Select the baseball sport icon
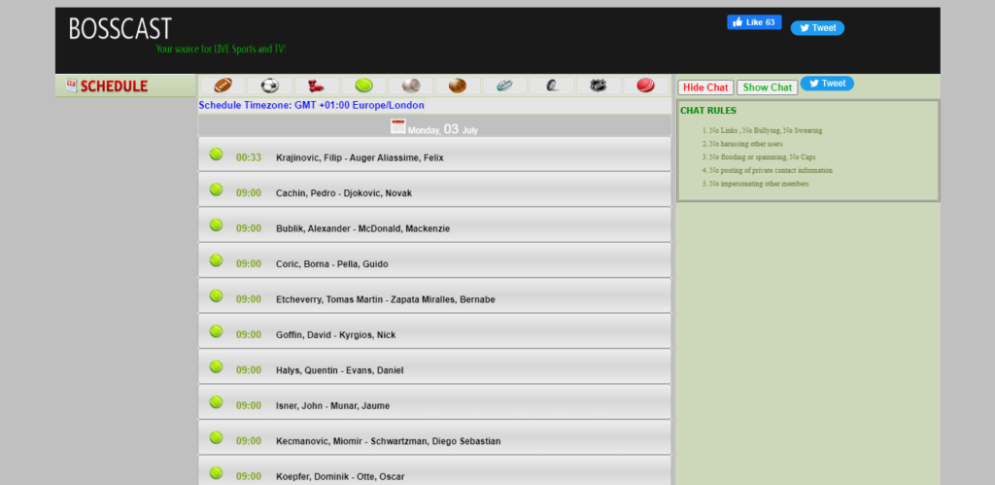This screenshot has width=995, height=485. pos(411,86)
